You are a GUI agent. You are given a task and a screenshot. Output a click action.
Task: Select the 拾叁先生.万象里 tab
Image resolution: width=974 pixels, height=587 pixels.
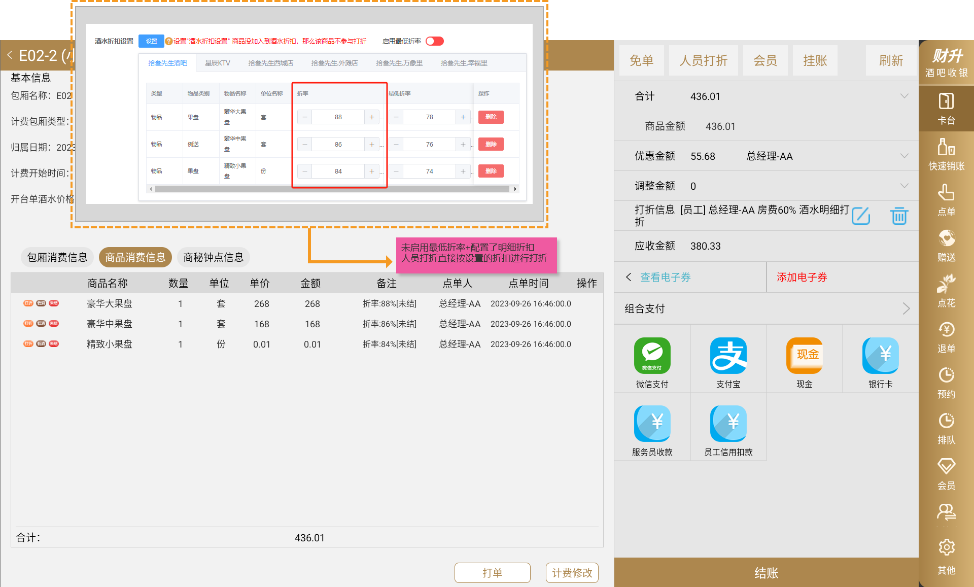pyautogui.click(x=399, y=63)
